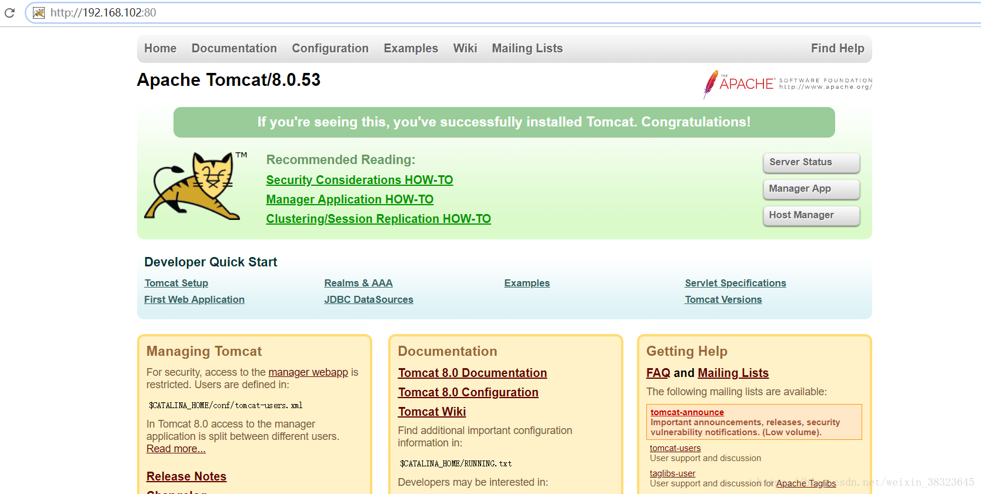Go to Home in the navigation bar
This screenshot has width=981, height=494.
(x=161, y=48)
